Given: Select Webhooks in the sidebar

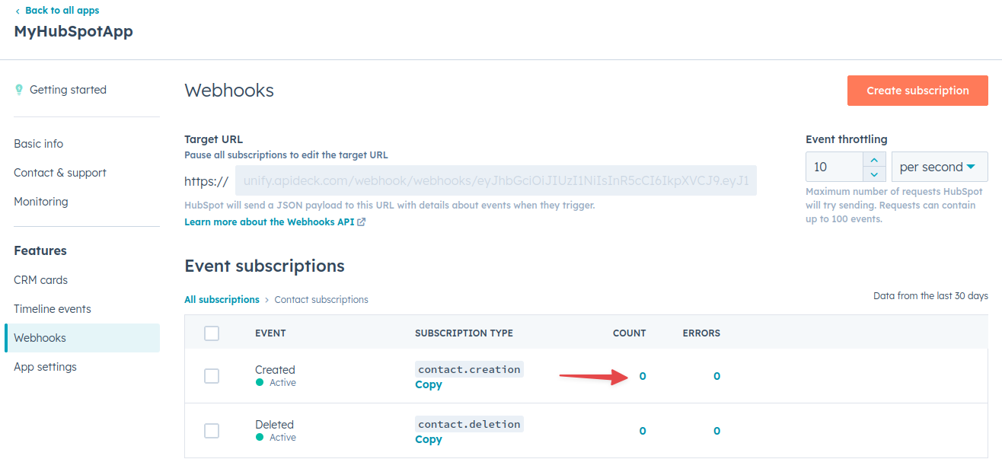Looking at the screenshot, I should [x=82, y=338].
